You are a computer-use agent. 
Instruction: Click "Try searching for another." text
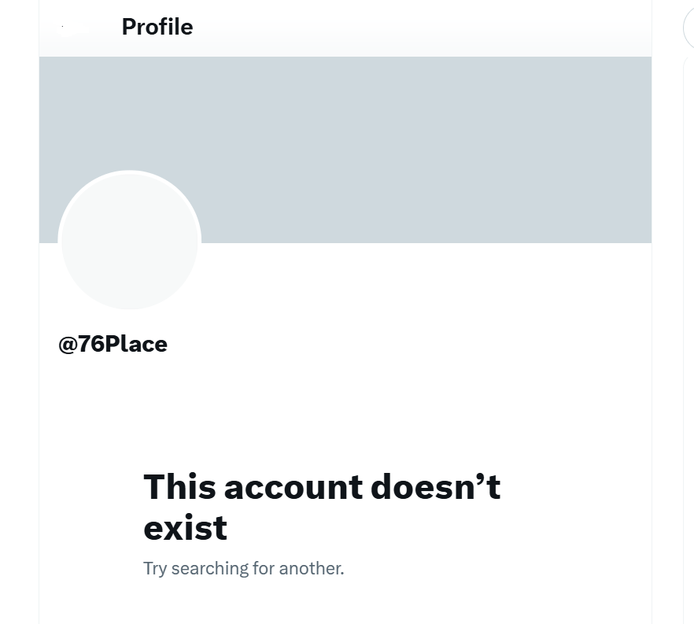click(243, 568)
